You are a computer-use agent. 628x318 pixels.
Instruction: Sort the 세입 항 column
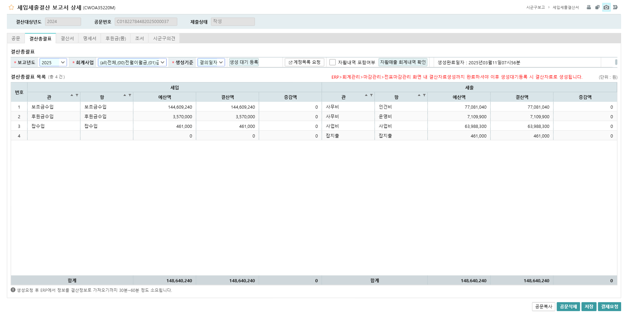pyautogui.click(x=125, y=95)
